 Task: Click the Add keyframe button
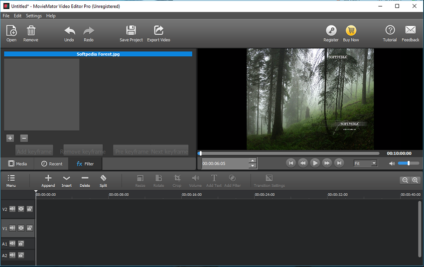tap(34, 151)
